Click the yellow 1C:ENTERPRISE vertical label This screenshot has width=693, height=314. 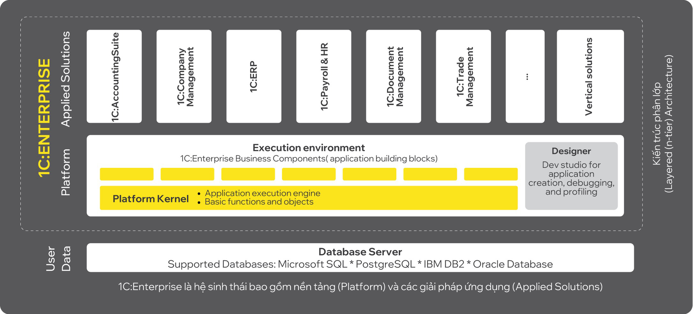coord(44,118)
